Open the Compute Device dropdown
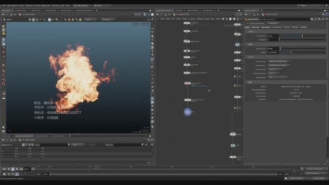329x185 pixels. coord(273,73)
